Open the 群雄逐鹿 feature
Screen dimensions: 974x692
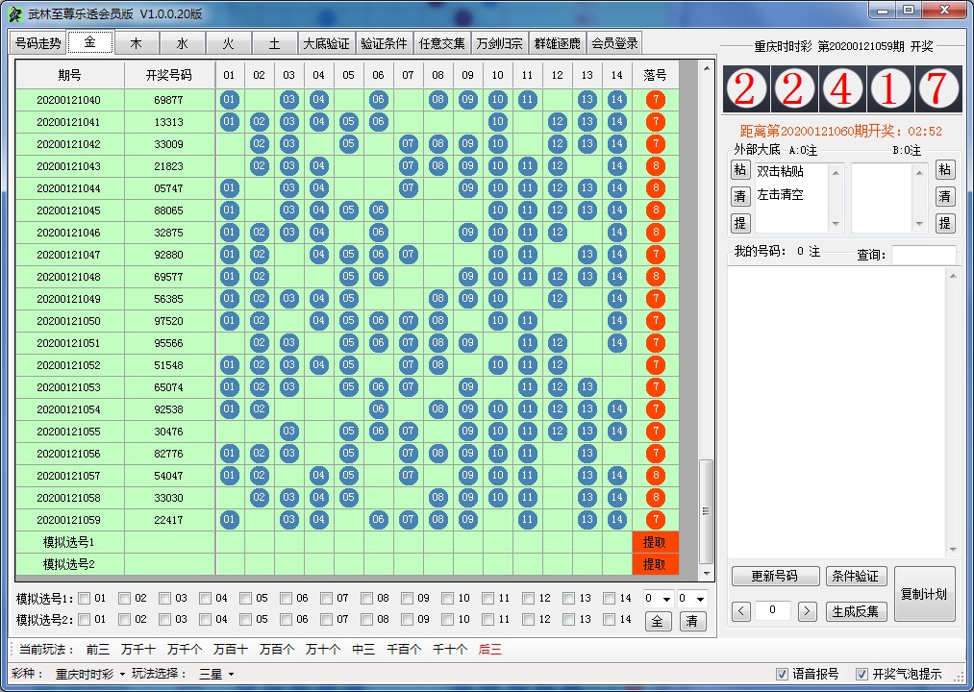click(553, 42)
